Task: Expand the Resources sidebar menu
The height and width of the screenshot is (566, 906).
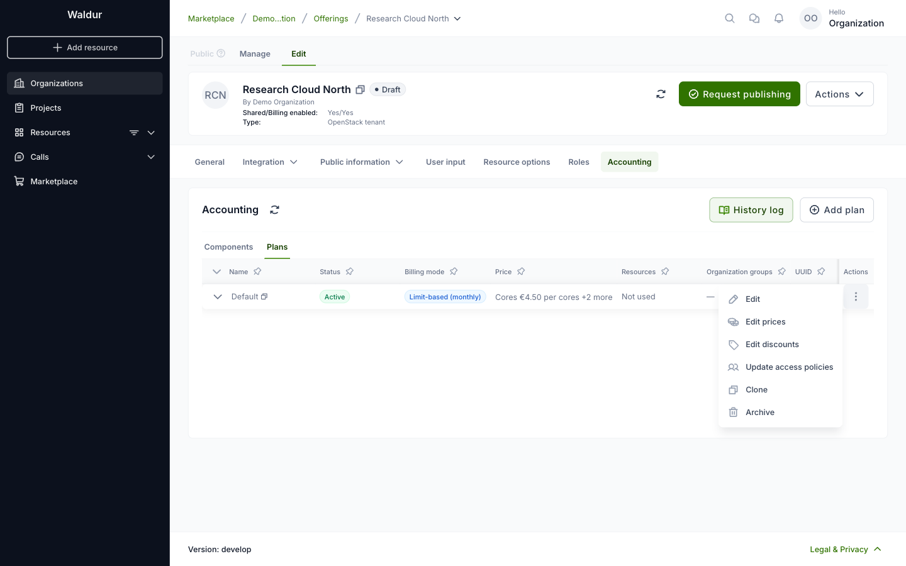Action: pos(151,133)
